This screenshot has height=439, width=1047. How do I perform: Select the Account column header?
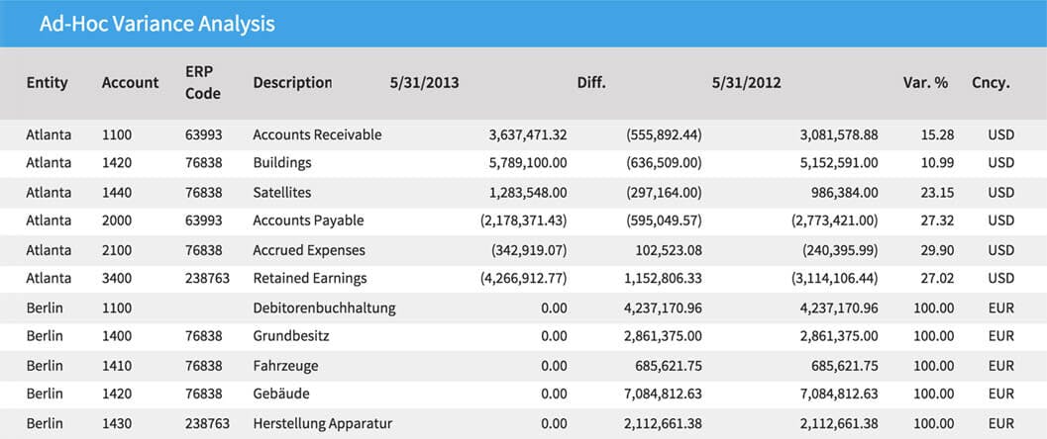point(130,83)
